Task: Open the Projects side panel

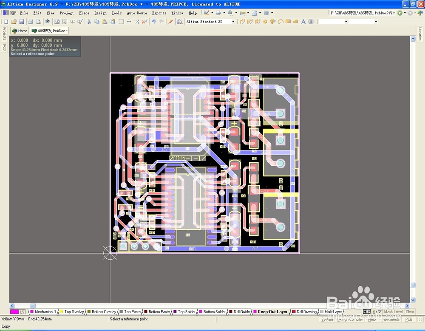Action: pyautogui.click(x=4, y=34)
